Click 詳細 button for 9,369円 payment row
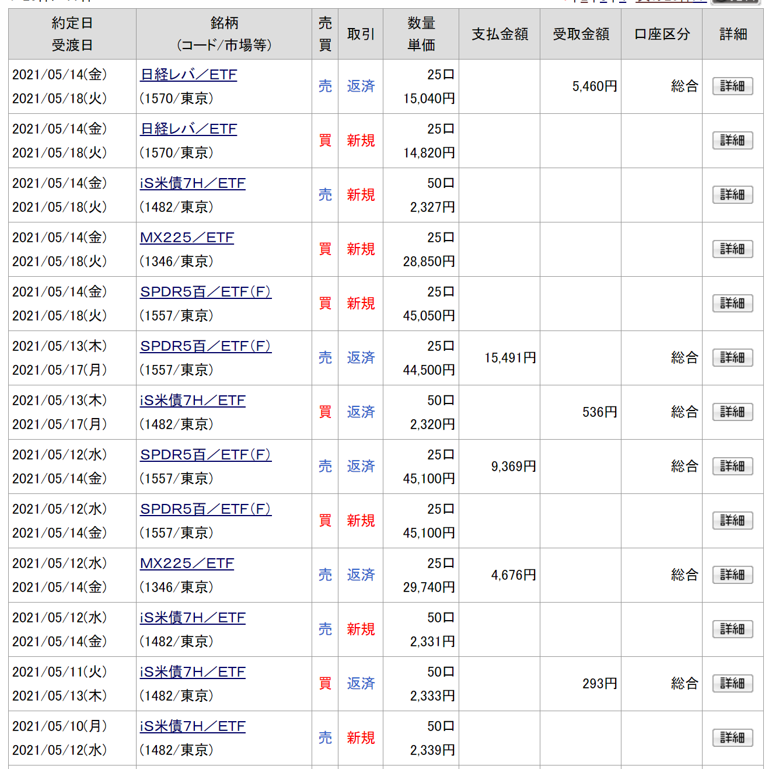765x769 pixels. click(732, 467)
